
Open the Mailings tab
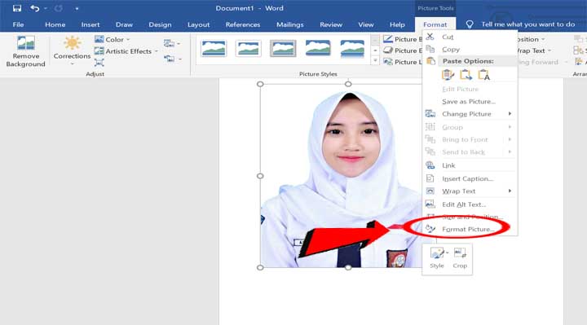(x=289, y=24)
